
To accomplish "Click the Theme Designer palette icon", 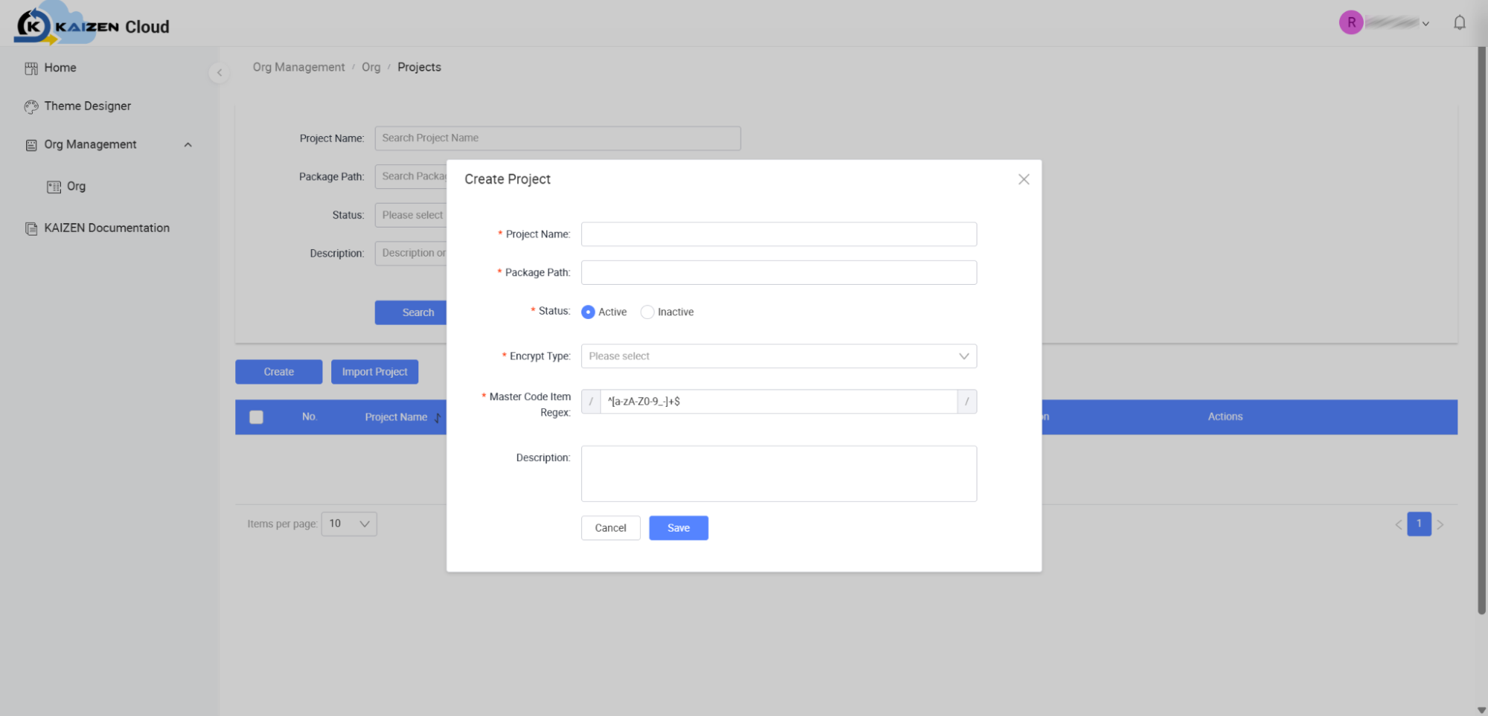I will tap(31, 106).
